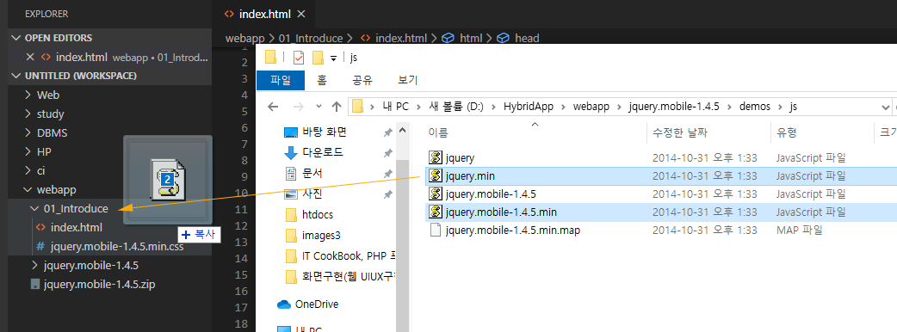Viewport: 897px width, 332px height.
Task: Click the 2014-10-31 date of jquery.mobile-1.4.5.min.map
Action: click(705, 231)
